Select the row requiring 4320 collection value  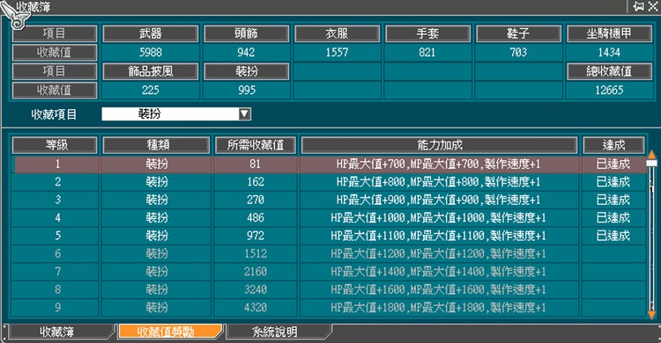coord(329,308)
